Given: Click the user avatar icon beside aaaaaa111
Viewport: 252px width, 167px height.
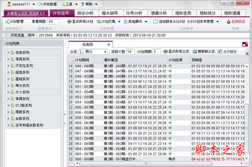Looking at the screenshot, I should coord(9,4).
